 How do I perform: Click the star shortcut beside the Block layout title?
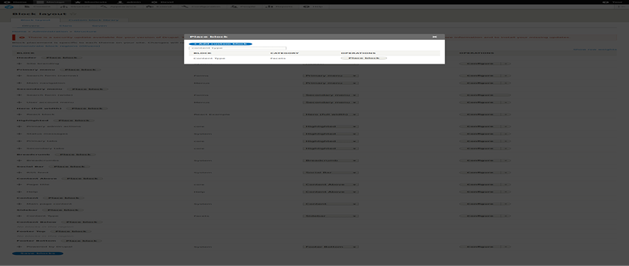click(73, 15)
